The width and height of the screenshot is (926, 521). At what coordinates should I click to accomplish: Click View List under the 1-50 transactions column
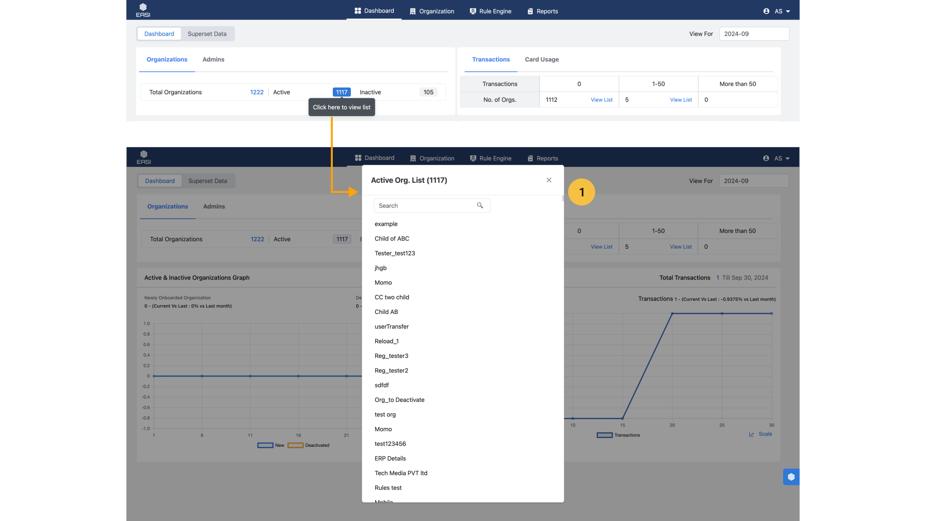coord(680,100)
